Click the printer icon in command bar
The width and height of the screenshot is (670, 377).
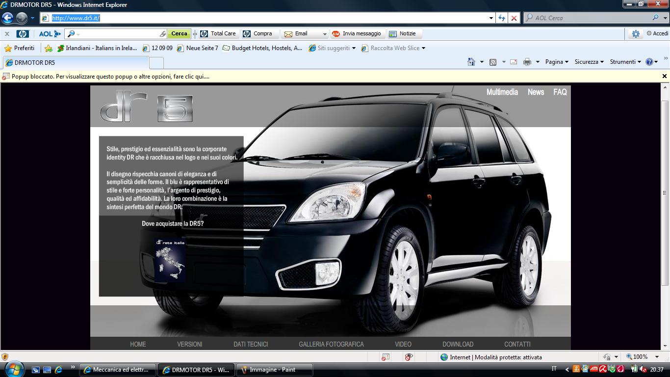pos(527,62)
